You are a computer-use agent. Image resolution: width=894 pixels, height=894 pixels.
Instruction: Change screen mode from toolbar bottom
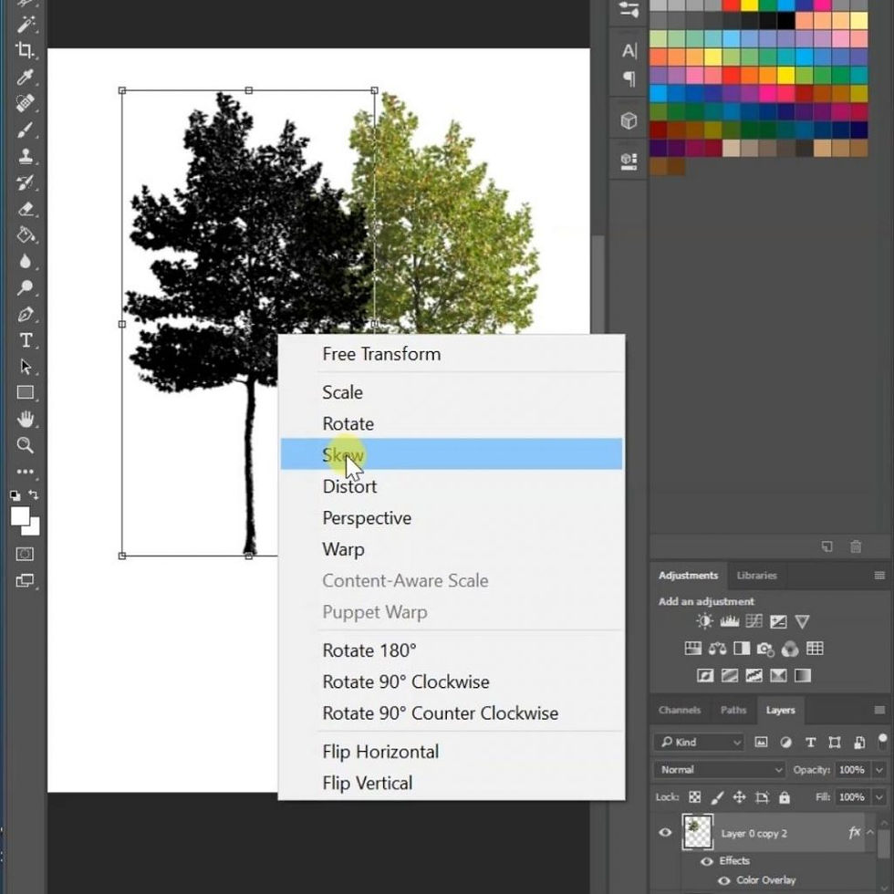[25, 581]
